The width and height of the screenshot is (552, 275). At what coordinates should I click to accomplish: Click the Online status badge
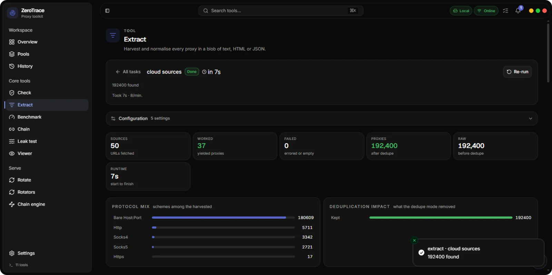[x=486, y=11]
